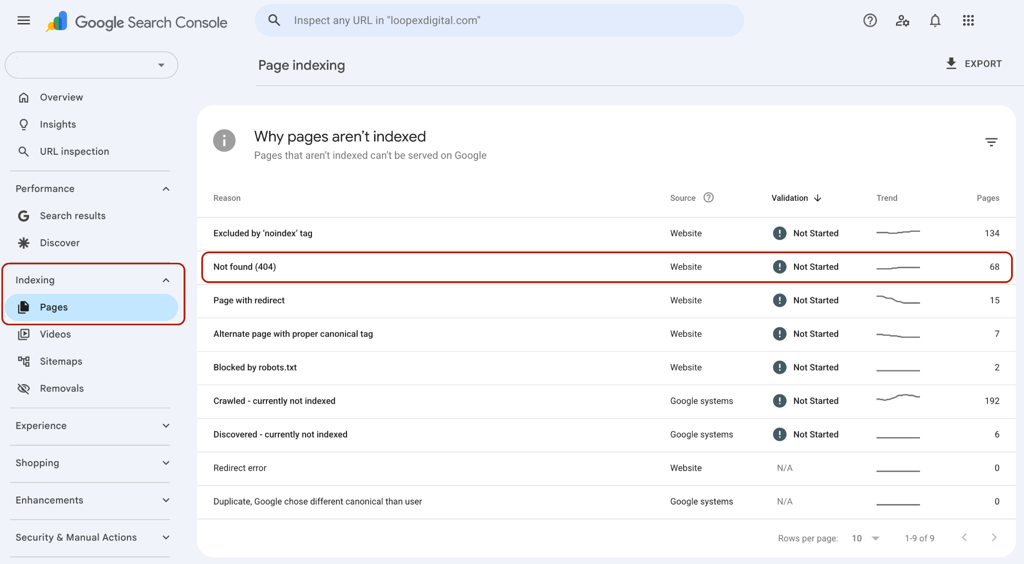This screenshot has width=1024, height=564.
Task: Go to next page of table results
Action: click(994, 538)
